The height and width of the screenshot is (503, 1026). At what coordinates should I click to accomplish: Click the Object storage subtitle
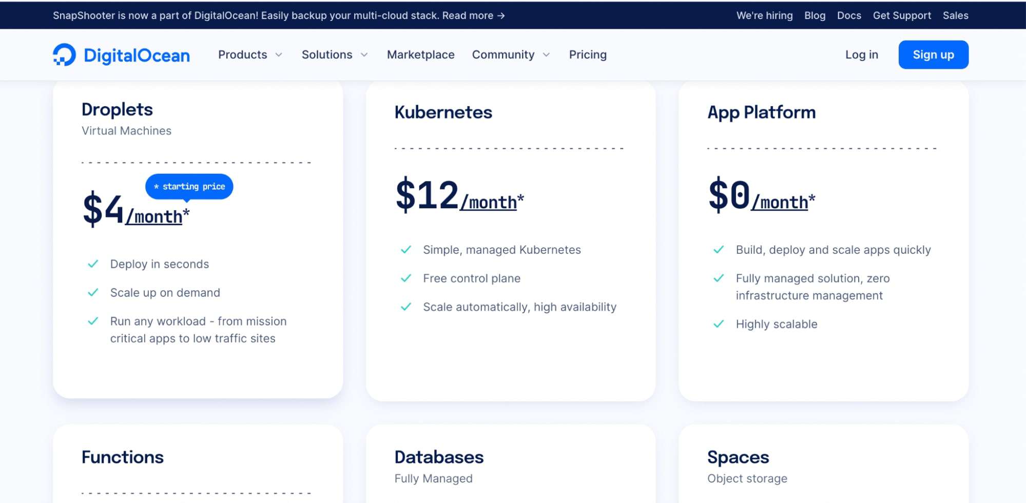click(747, 478)
